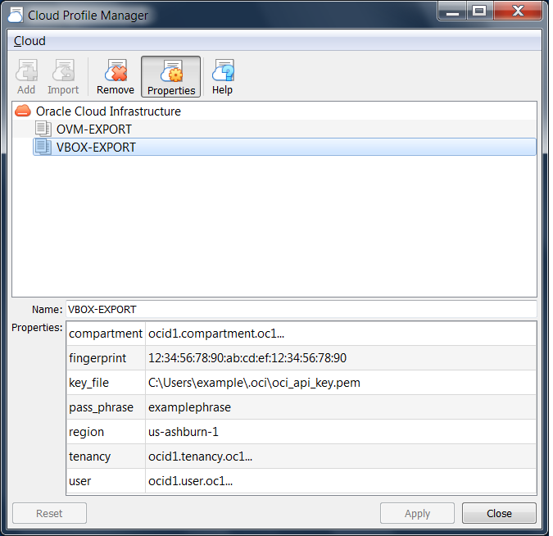
Task: Click the user property name cell
Action: (x=106, y=481)
